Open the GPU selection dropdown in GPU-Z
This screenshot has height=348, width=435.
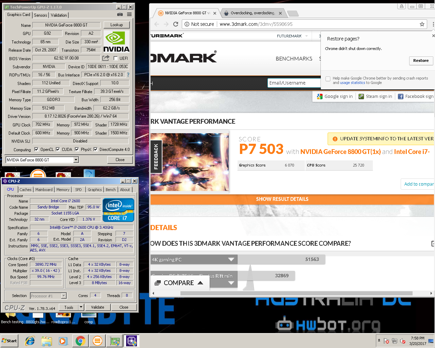(76, 160)
